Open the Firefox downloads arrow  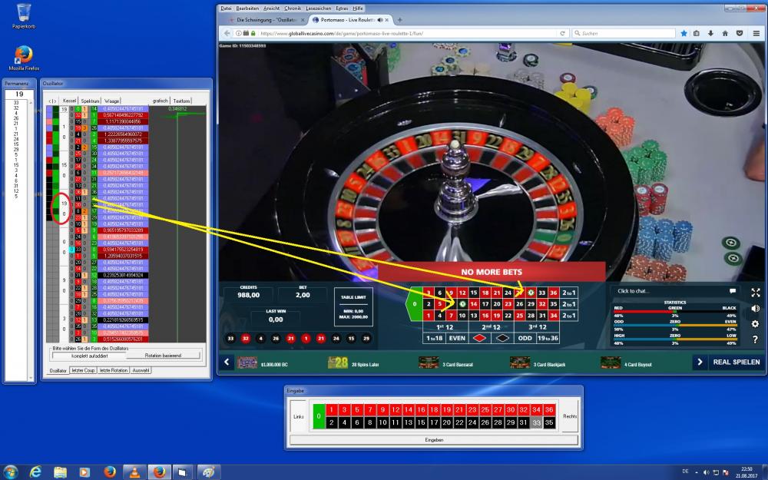click(x=710, y=33)
